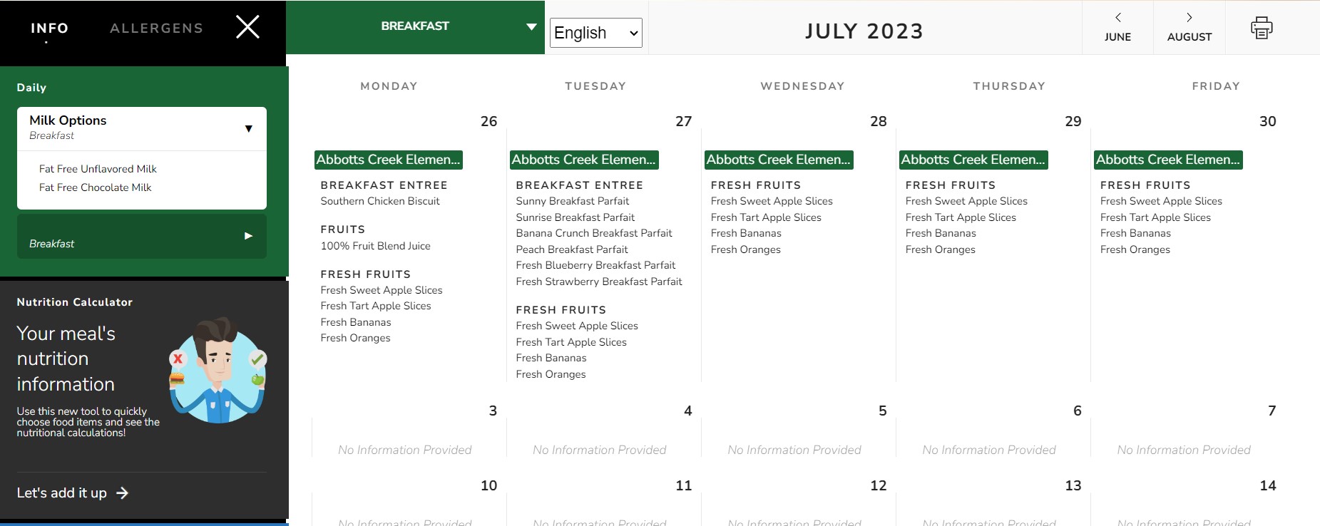The width and height of the screenshot is (1320, 526).
Task: Select Fat Free Chocolate Milk option
Action: click(95, 187)
